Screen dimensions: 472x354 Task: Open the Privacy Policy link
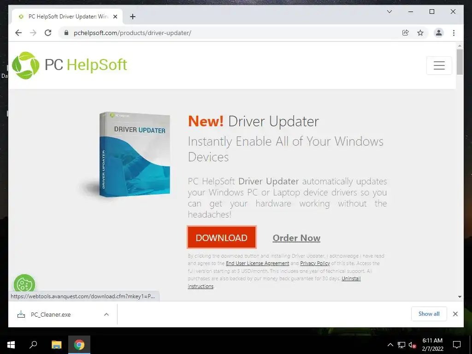click(315, 263)
